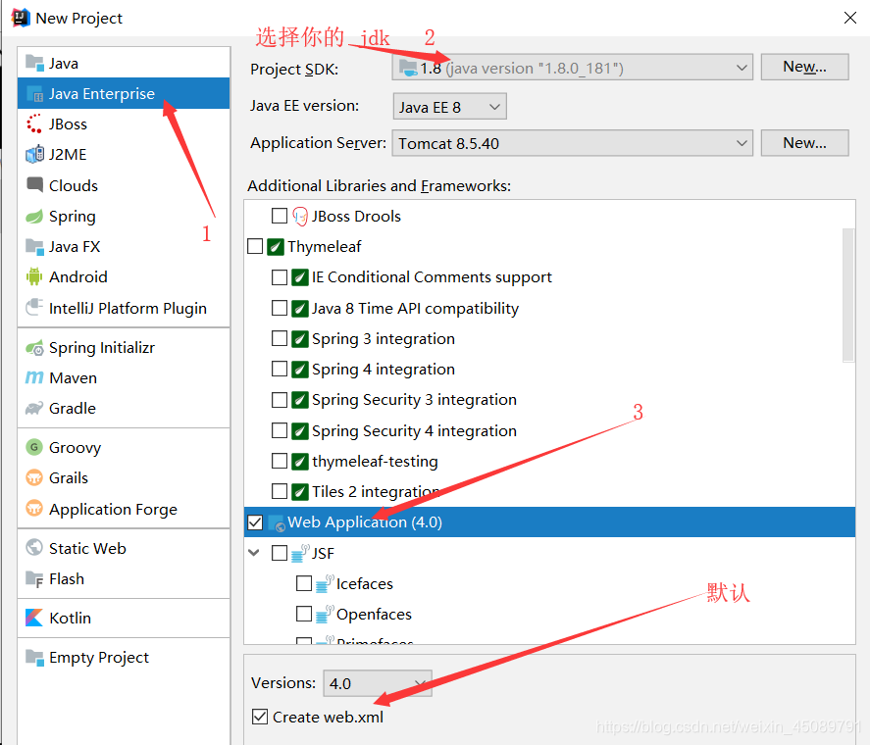Viewport: 870px width, 745px height.
Task: Click the Thymeleaf green leaf icon
Action: pyautogui.click(x=276, y=246)
